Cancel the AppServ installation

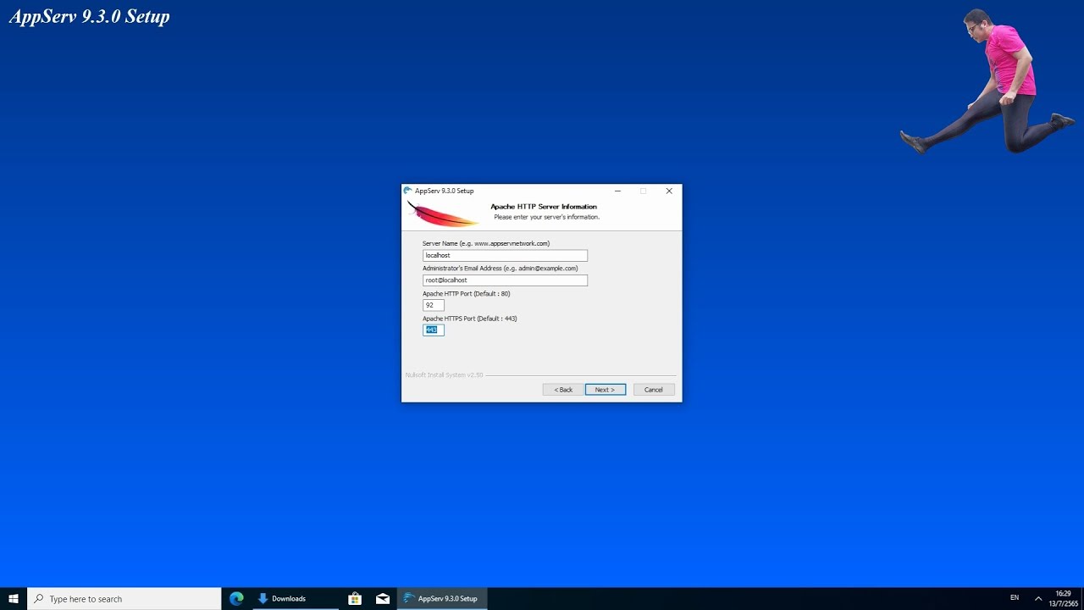point(654,390)
